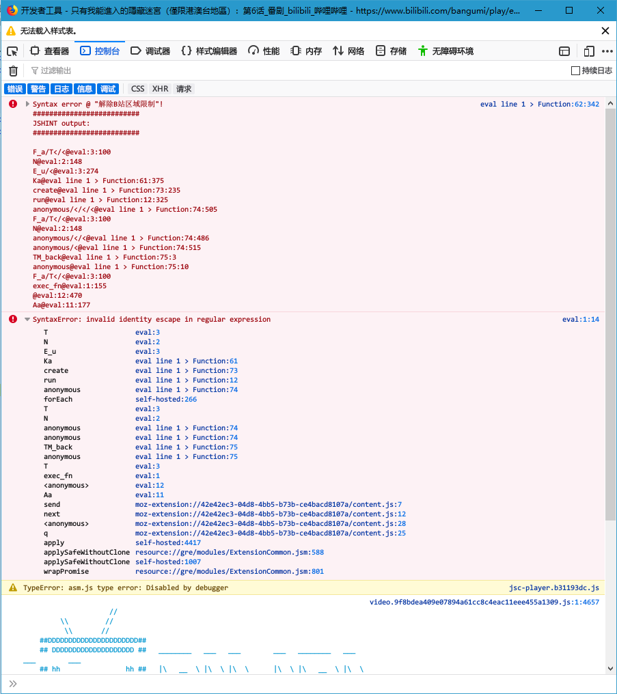
Task: Open Function:61 link for Ka
Action: click(187, 361)
